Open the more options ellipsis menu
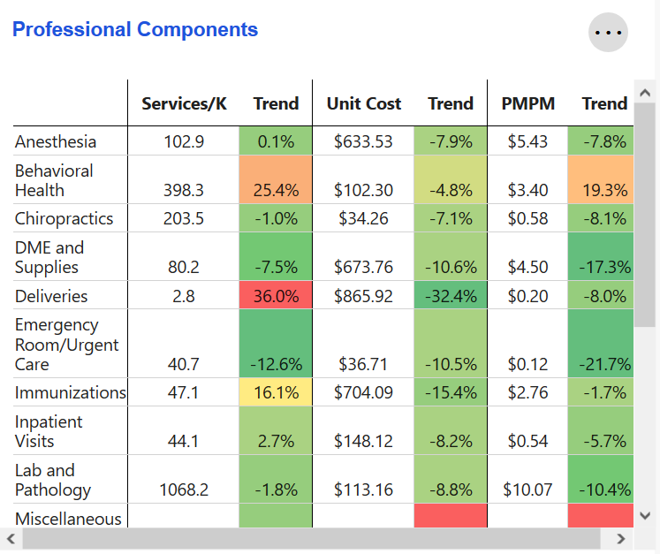This screenshot has height=554, width=660. [x=608, y=33]
